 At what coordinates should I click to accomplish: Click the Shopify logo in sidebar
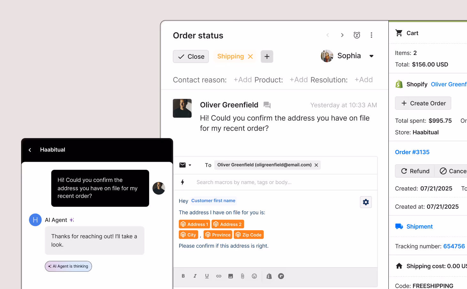pyautogui.click(x=399, y=84)
